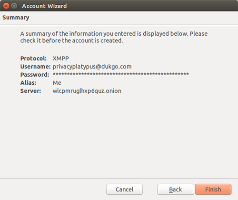Click the Username label

[35, 67]
